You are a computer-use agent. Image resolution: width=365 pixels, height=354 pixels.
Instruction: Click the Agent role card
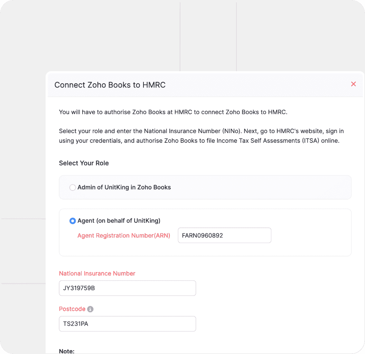click(x=205, y=232)
